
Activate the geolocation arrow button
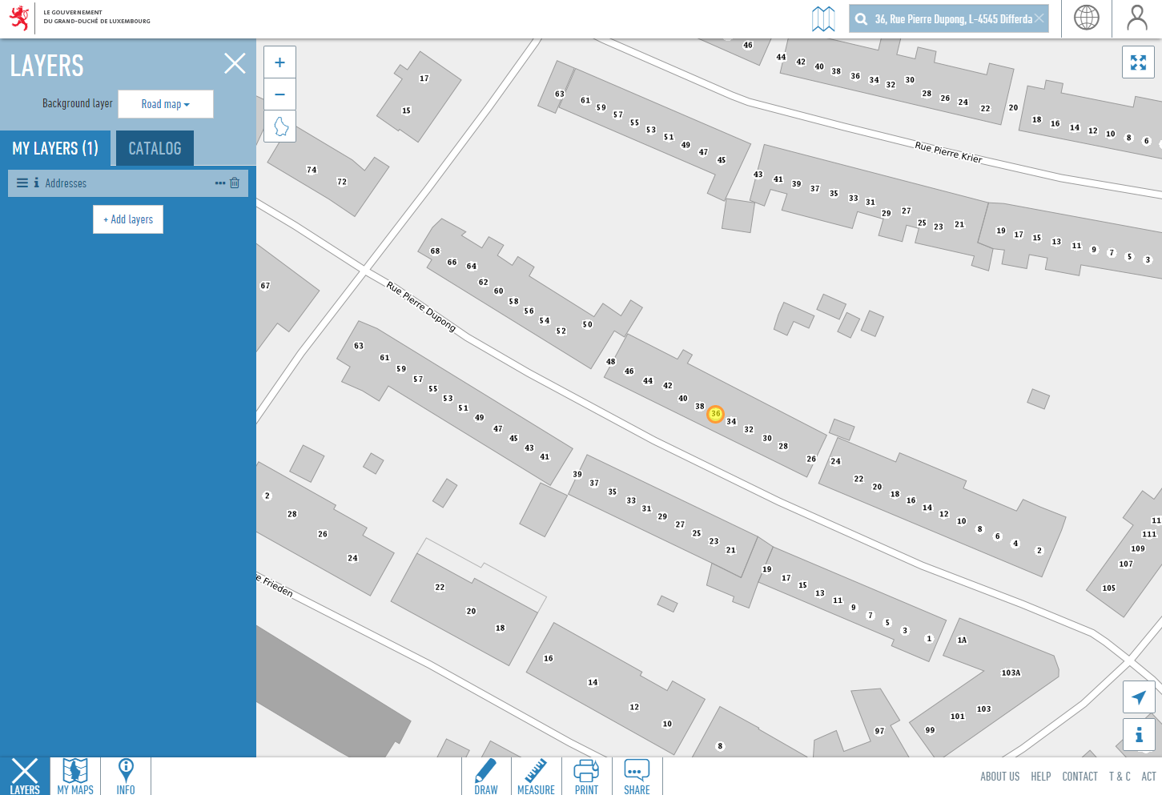pos(1138,697)
